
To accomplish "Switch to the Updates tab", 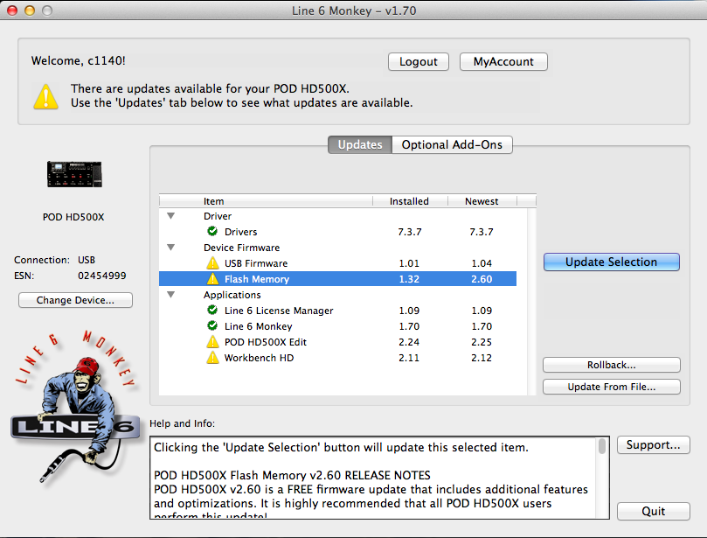I will tap(360, 144).
